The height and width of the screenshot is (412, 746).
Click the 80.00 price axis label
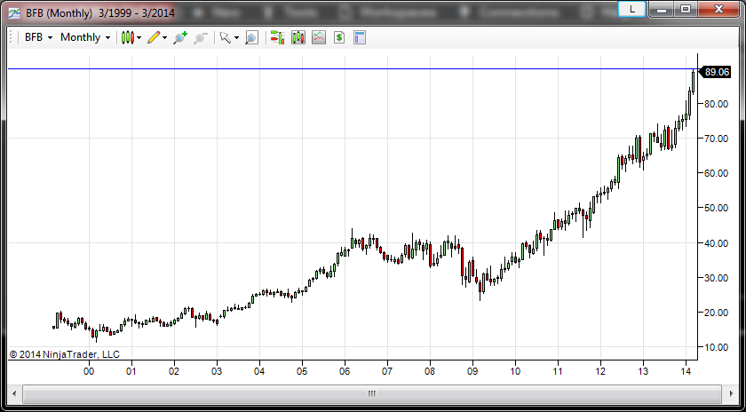(715, 104)
